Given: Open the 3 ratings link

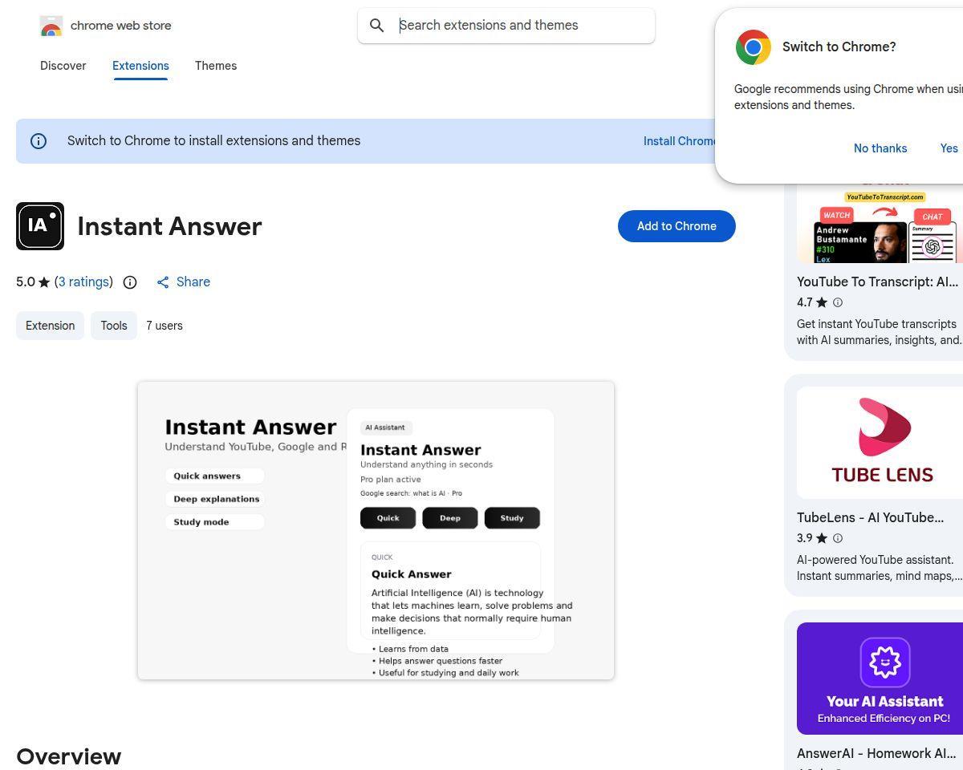Looking at the screenshot, I should (x=83, y=282).
